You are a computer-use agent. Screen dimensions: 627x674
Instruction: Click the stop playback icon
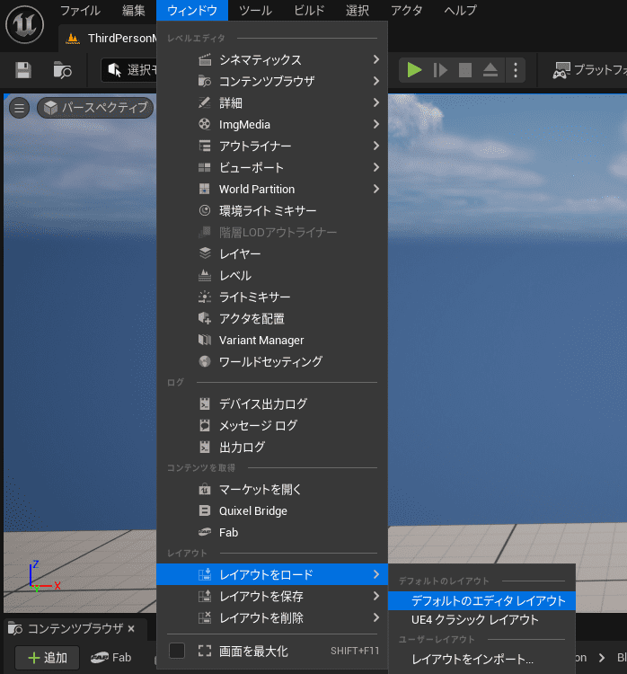[x=465, y=70]
